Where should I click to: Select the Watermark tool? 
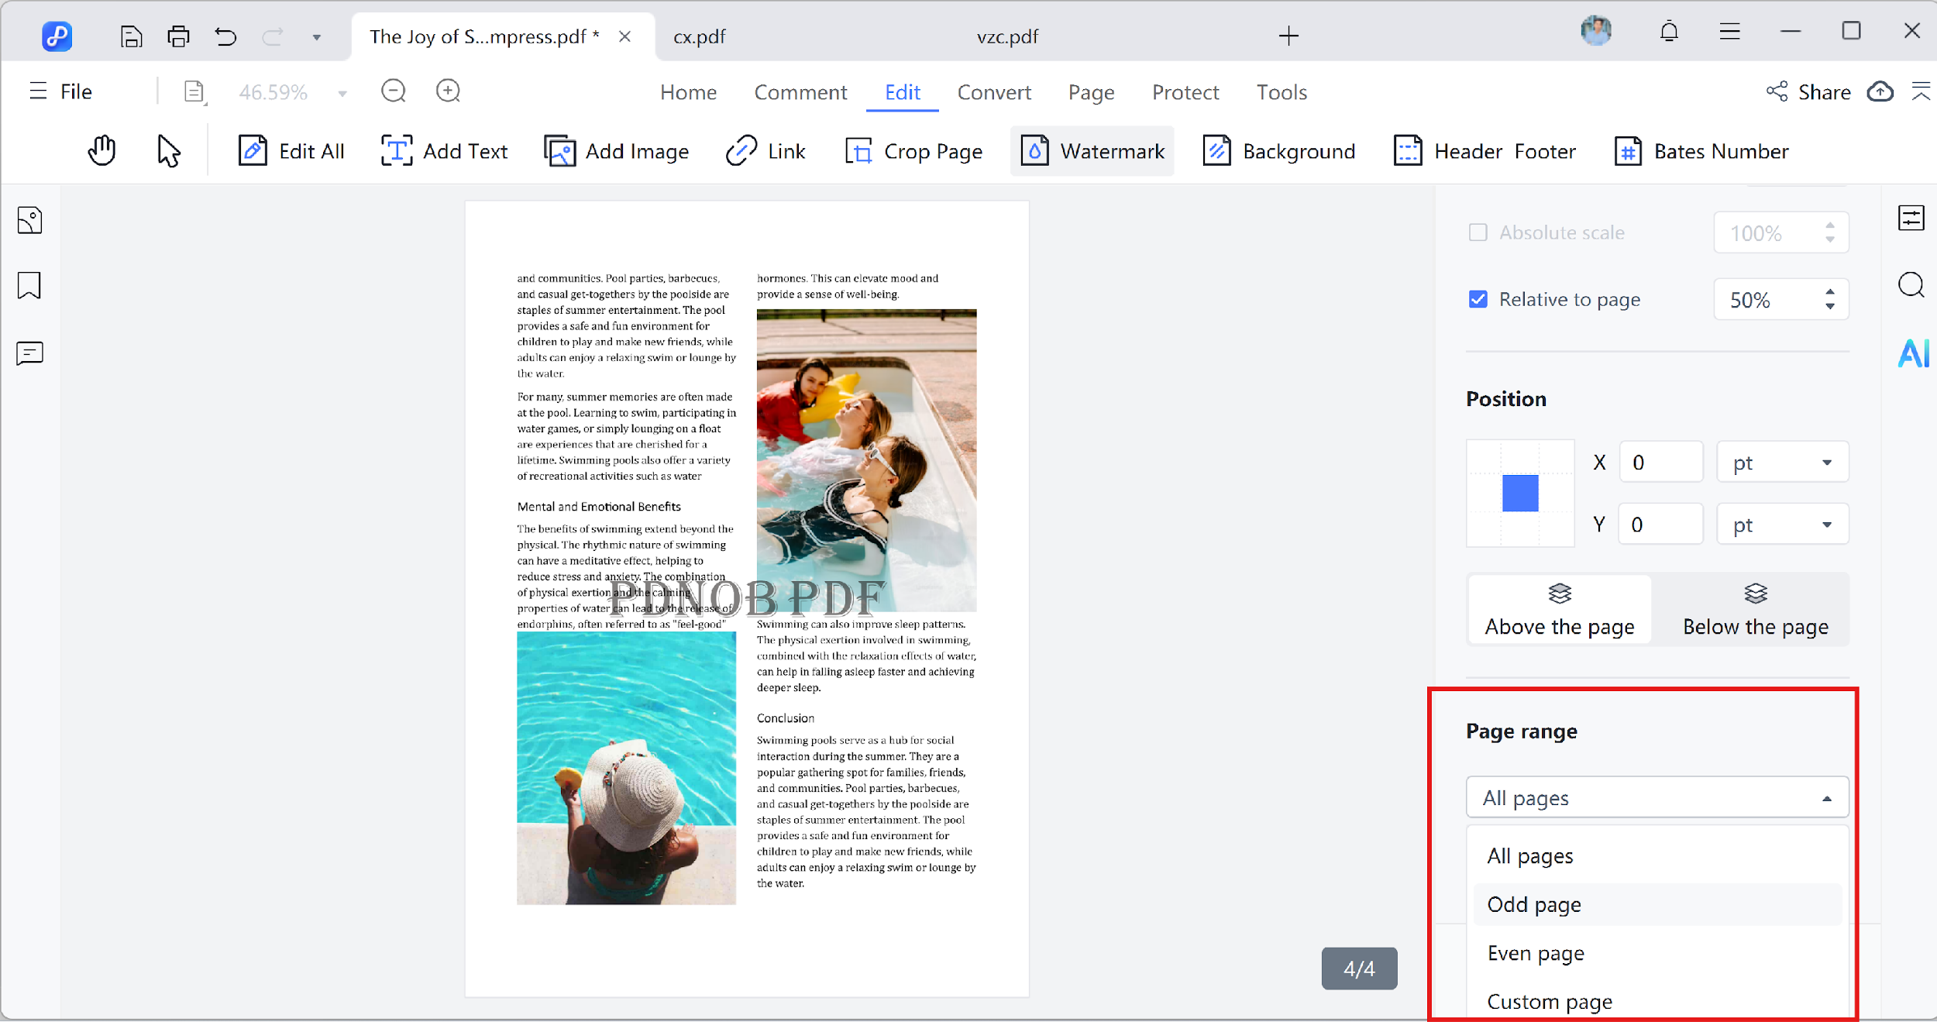tap(1092, 150)
